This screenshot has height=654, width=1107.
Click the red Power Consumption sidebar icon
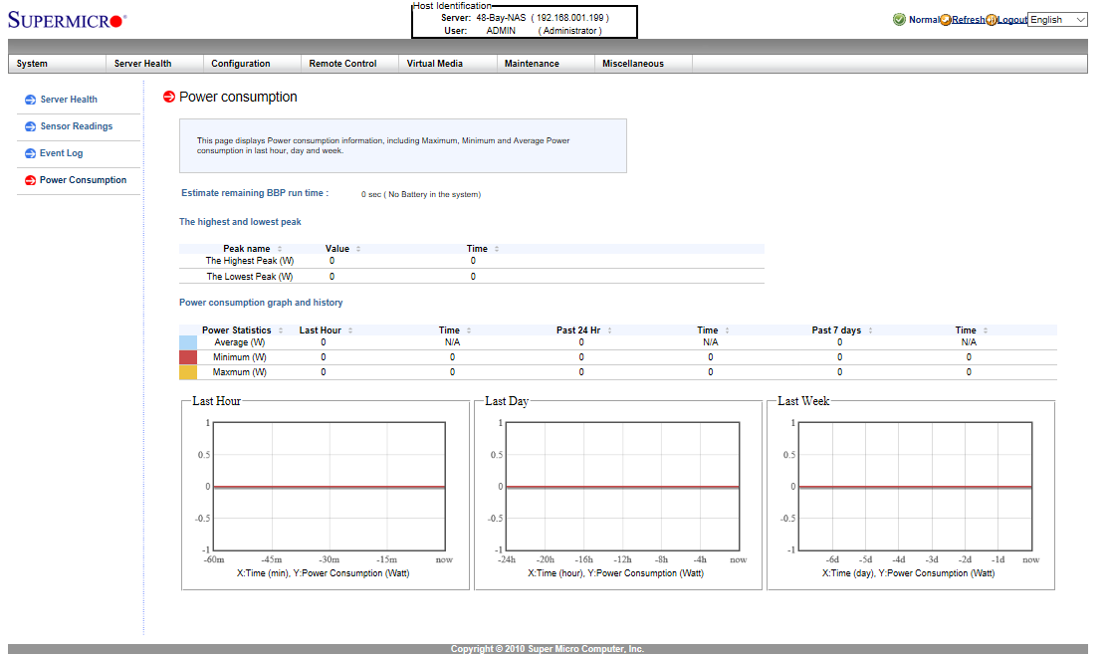30,180
